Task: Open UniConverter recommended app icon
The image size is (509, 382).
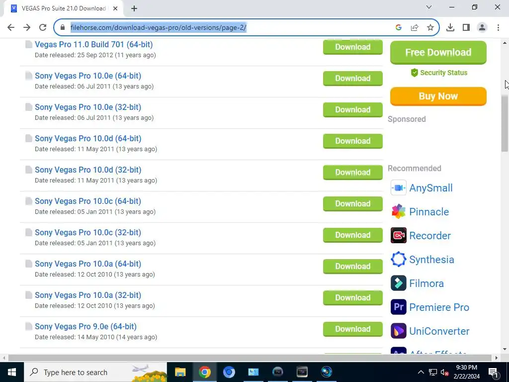Action: click(399, 331)
